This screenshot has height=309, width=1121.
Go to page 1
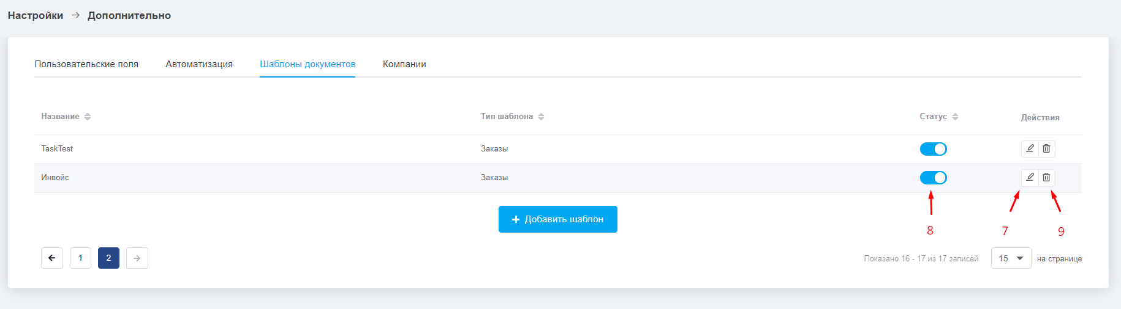click(80, 258)
